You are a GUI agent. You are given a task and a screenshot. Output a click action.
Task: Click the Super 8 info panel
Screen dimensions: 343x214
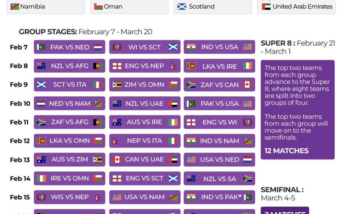298,109
